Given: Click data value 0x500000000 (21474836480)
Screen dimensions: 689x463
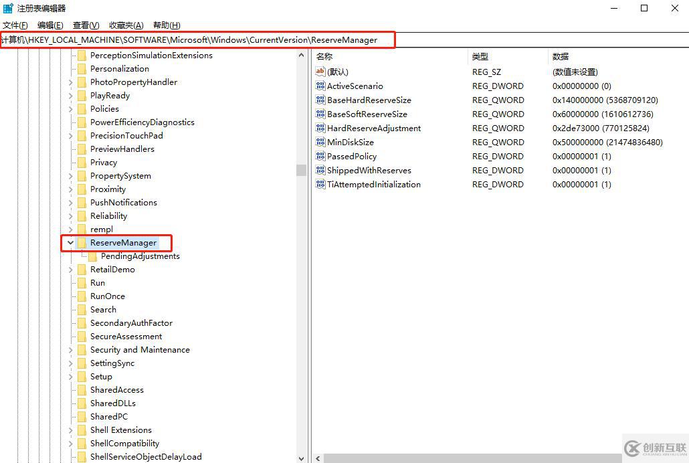Looking at the screenshot, I should 607,142.
